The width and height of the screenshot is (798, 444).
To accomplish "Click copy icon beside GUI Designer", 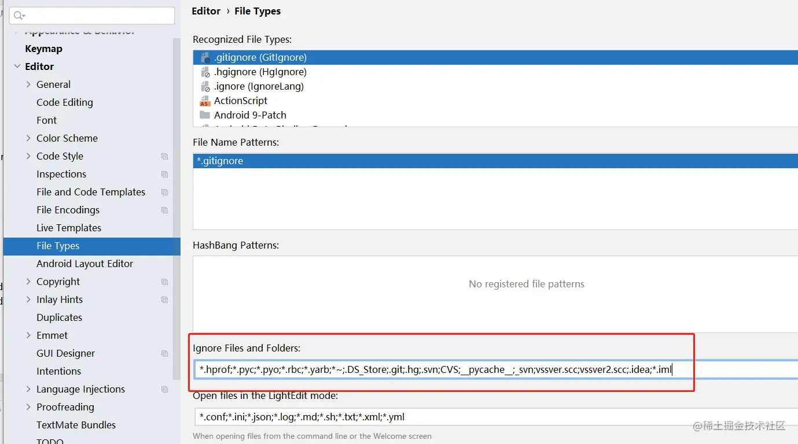I will click(165, 353).
